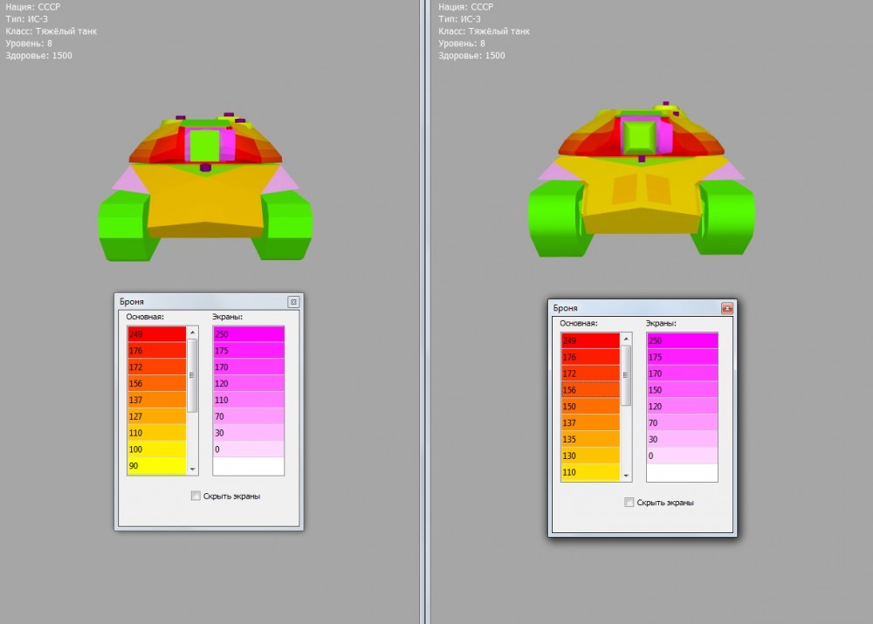The width and height of the screenshot is (873, 624).
Task: Close the left Броня armor panel
Action: 293,301
